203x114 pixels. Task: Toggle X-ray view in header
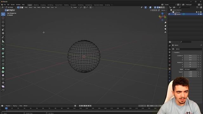click(x=155, y=8)
